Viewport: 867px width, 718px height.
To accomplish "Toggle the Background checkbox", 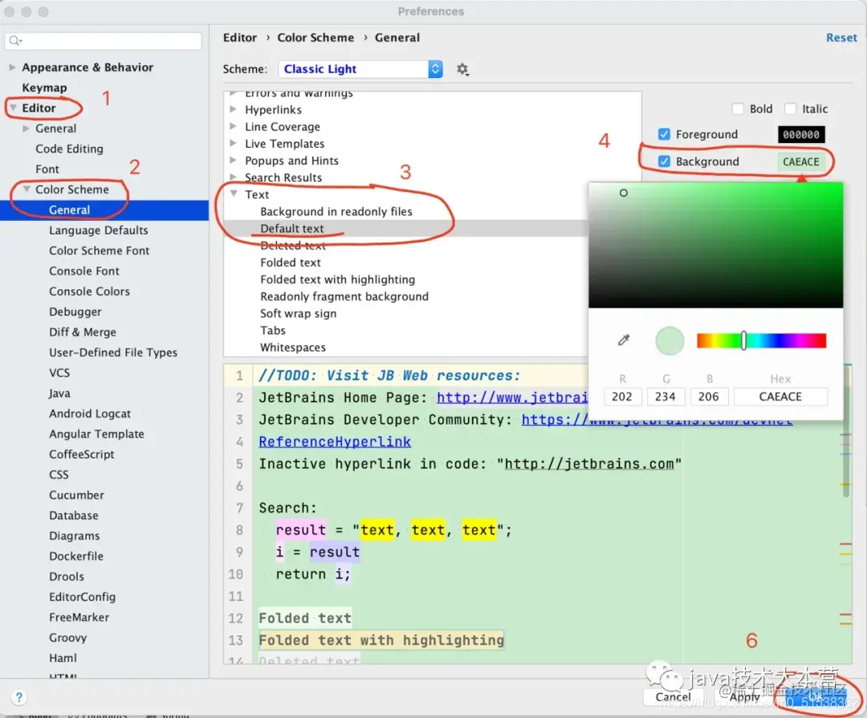I will click(664, 161).
